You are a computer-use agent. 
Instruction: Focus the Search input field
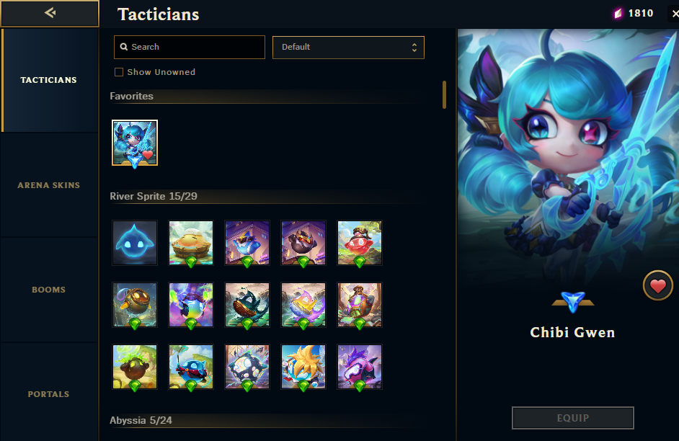pos(190,47)
